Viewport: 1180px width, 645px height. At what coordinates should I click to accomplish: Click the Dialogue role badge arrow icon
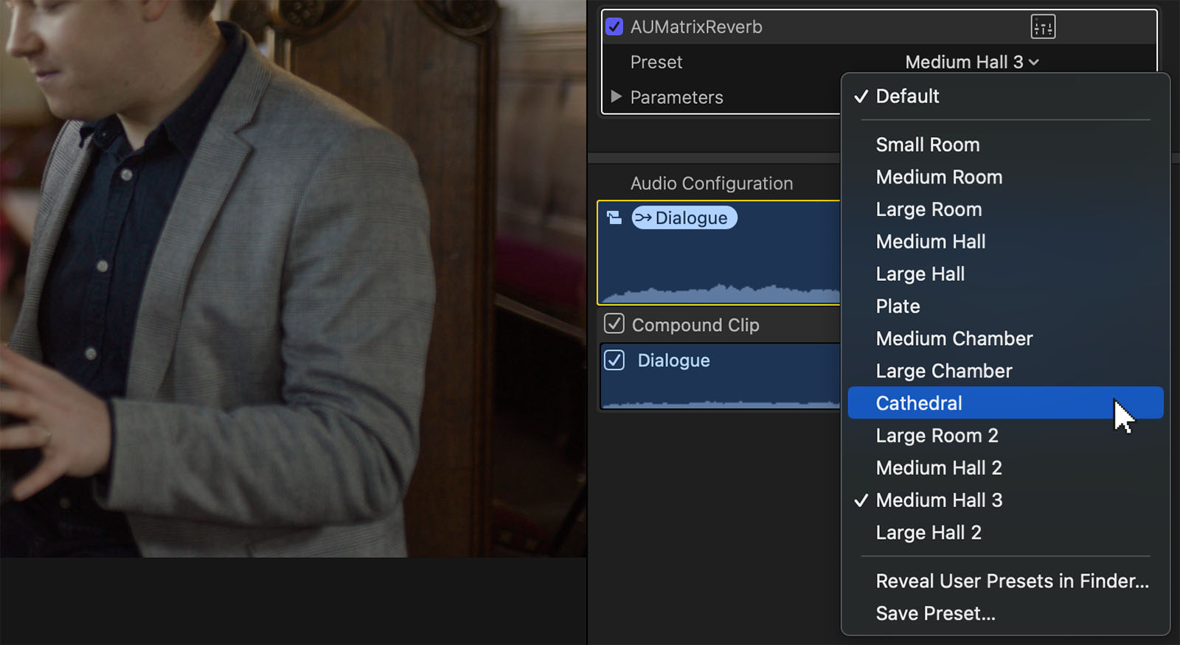click(x=643, y=217)
